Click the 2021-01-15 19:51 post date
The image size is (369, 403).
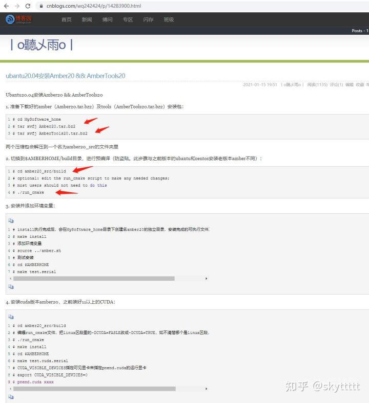[260, 84]
